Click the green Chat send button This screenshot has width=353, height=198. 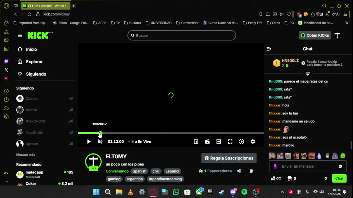click(339, 178)
